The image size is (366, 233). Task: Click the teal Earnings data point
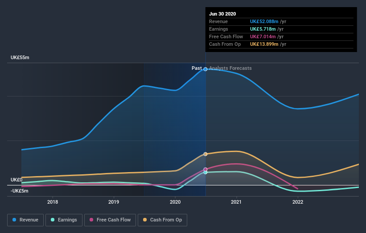[x=206, y=173]
